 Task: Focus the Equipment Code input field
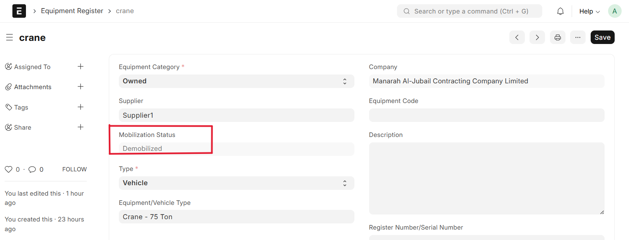(x=486, y=115)
